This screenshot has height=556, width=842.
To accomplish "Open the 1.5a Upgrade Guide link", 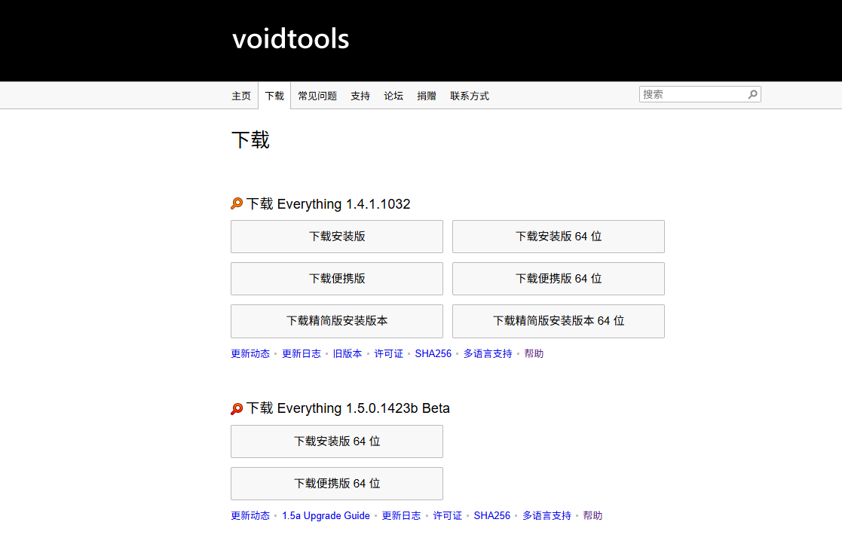I will coord(326,516).
